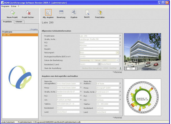Click the Basis der Ausstellung button

[99, 68]
